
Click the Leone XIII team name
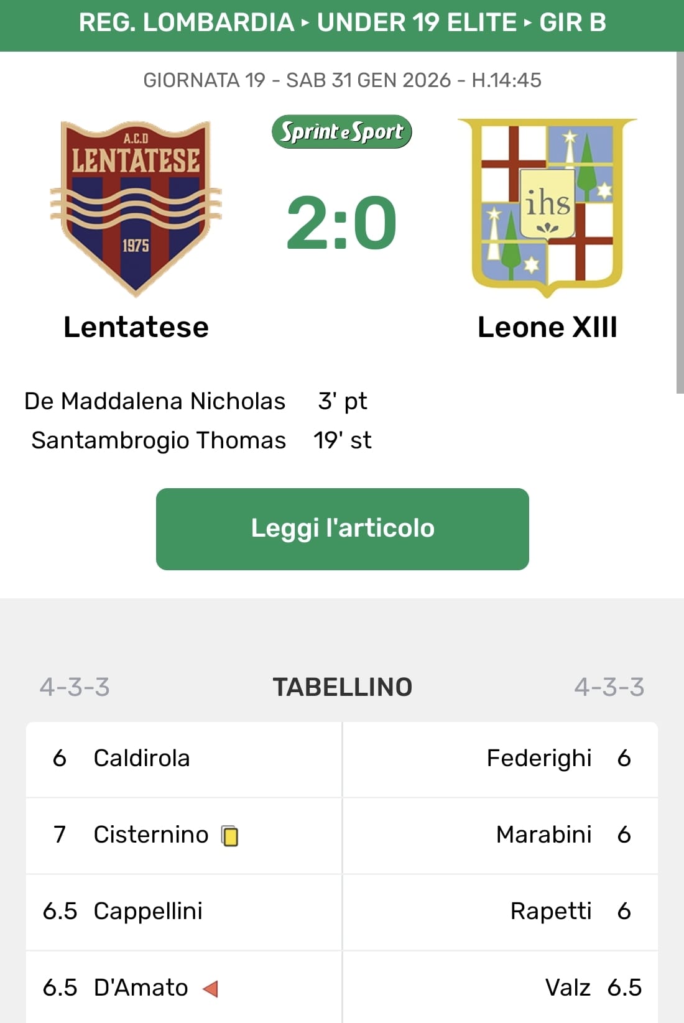tap(547, 327)
